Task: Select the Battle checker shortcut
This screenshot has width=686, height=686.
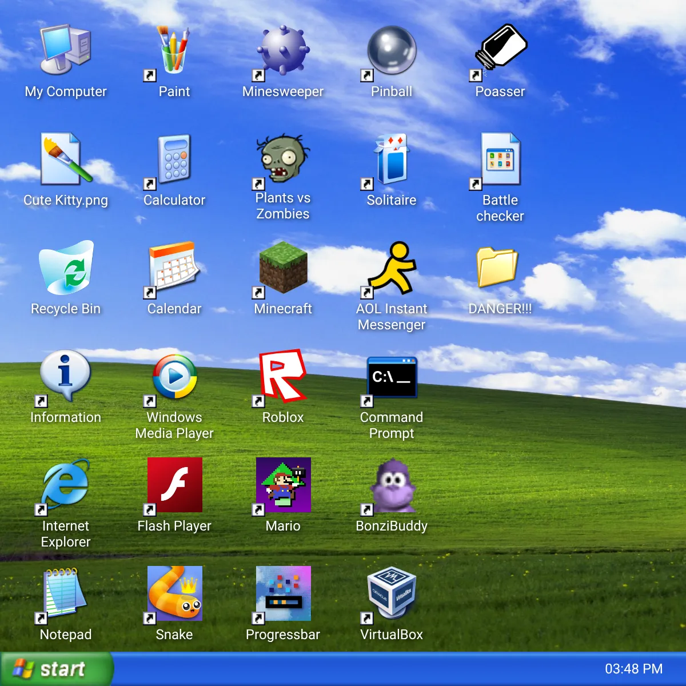Action: [500, 159]
